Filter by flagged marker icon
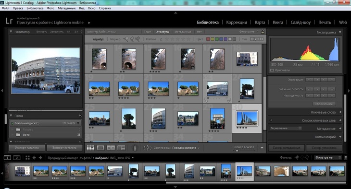Viewport: 351px width, 189px height. pyautogui.click(x=126, y=39)
